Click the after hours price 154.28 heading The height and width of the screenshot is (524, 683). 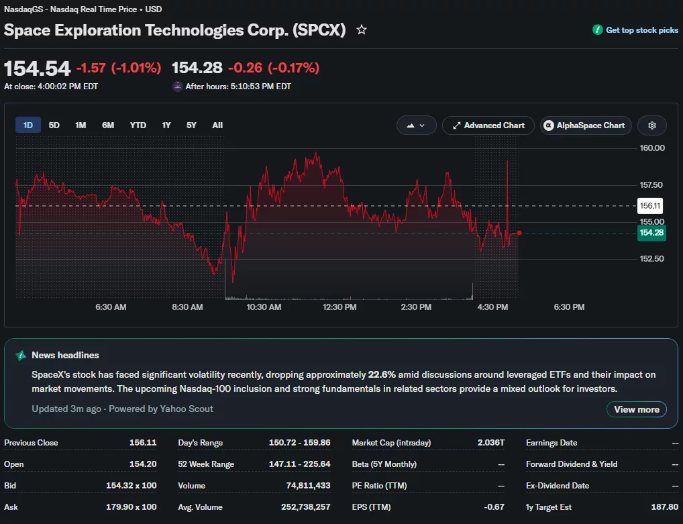[197, 68]
